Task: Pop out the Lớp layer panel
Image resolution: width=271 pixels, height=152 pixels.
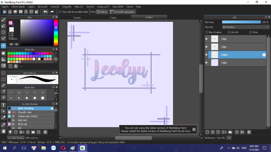Action: (x=266, y=17)
